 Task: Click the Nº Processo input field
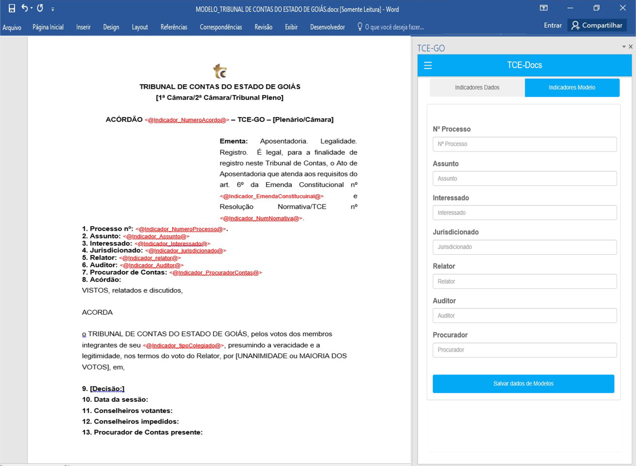pyautogui.click(x=524, y=144)
